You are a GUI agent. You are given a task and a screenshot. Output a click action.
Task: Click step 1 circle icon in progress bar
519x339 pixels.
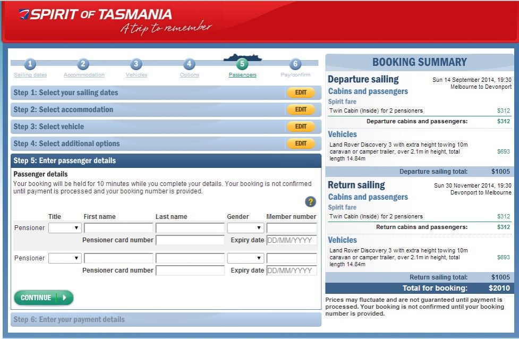click(x=30, y=64)
